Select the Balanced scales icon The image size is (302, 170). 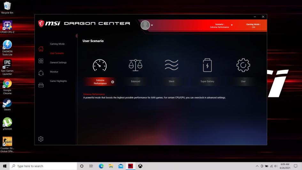136,65
